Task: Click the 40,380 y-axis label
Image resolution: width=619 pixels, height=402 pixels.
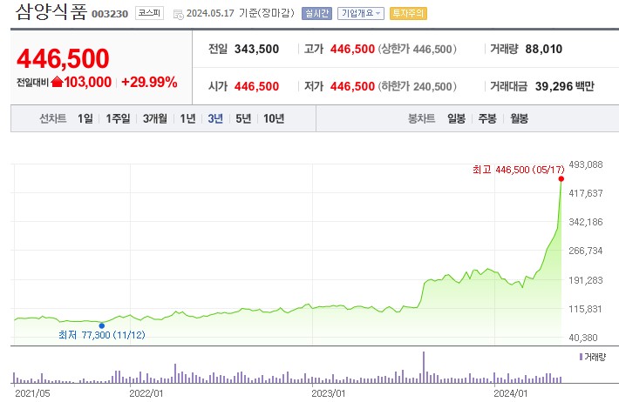Action: click(583, 338)
